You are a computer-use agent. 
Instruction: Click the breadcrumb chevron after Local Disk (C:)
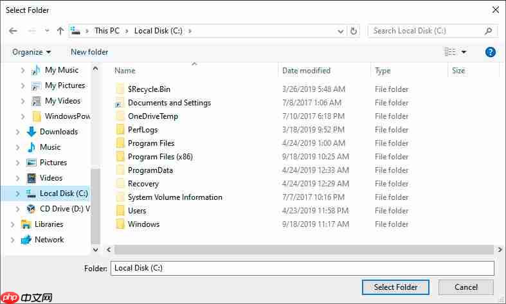pyautogui.click(x=190, y=31)
